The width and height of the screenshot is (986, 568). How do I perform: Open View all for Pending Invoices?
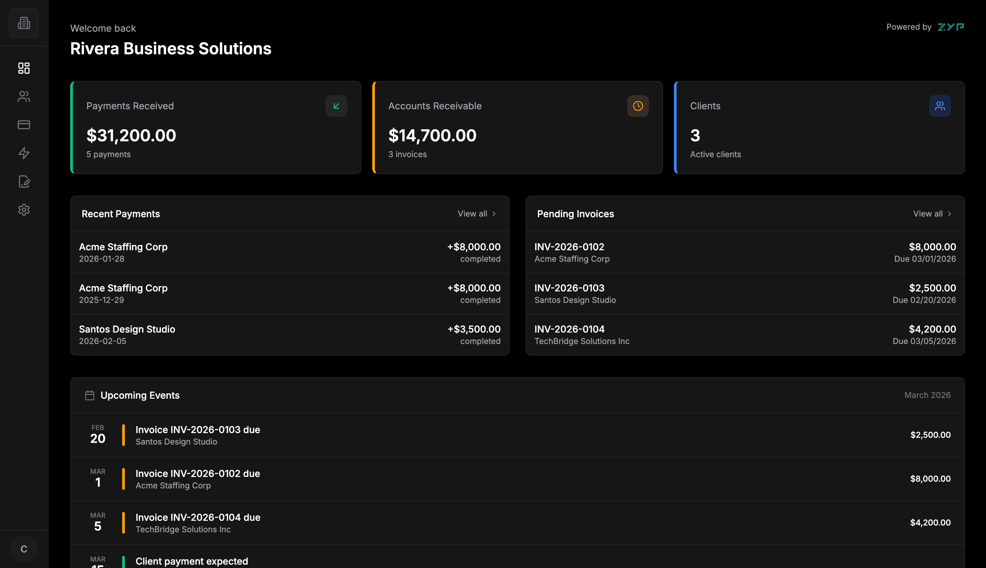click(x=928, y=214)
